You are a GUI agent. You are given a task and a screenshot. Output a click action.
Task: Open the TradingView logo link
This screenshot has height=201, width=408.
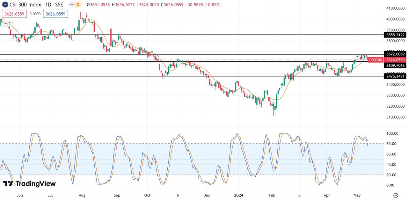click(x=29, y=183)
